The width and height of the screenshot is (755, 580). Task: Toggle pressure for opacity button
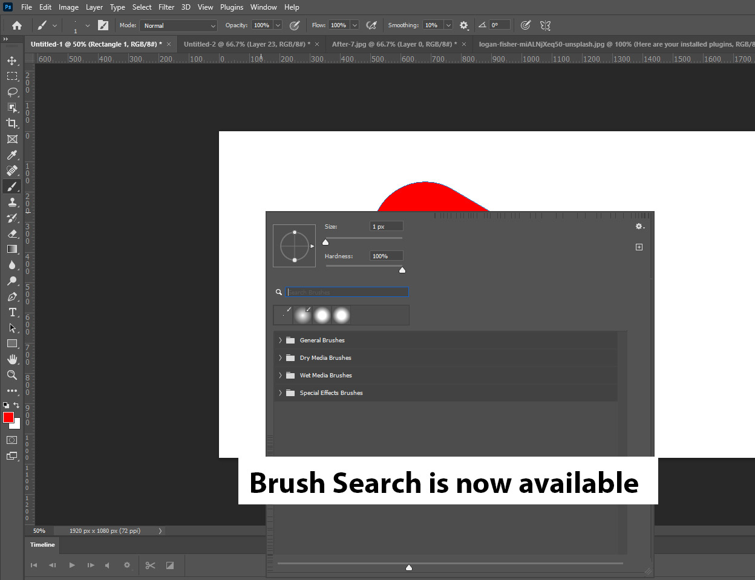295,25
